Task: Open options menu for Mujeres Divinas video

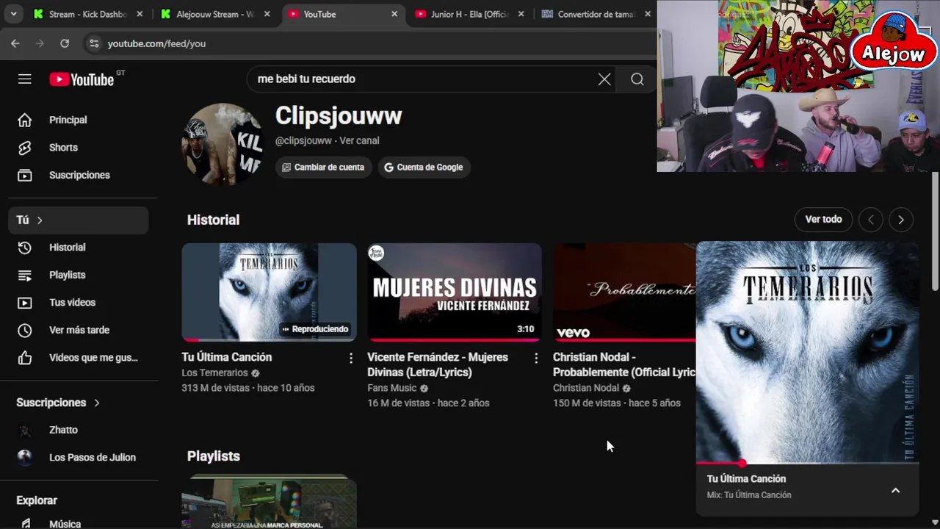Action: coord(536,358)
